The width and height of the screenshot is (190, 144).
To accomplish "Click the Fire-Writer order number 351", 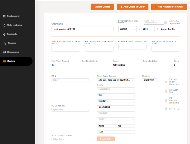I will tap(53, 65).
